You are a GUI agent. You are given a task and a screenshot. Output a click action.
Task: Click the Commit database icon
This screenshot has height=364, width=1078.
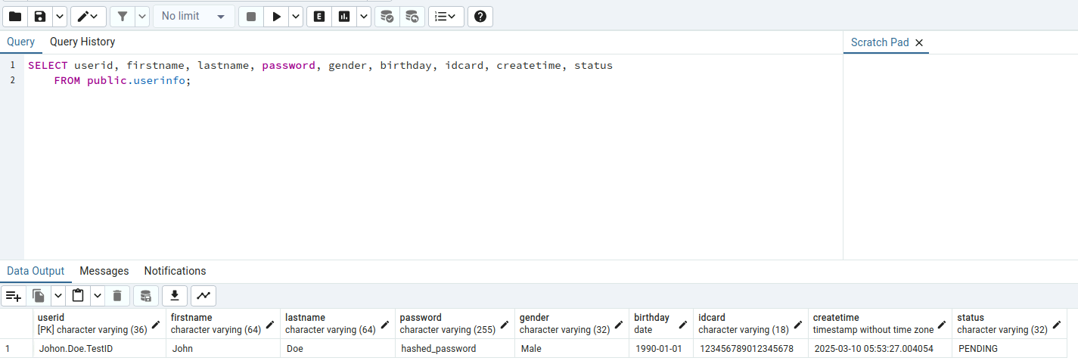tap(387, 16)
